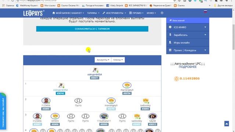Open the Vitaliy Skripnik Facebook bookmark
The height and width of the screenshot is (132, 235).
click(x=115, y=5)
